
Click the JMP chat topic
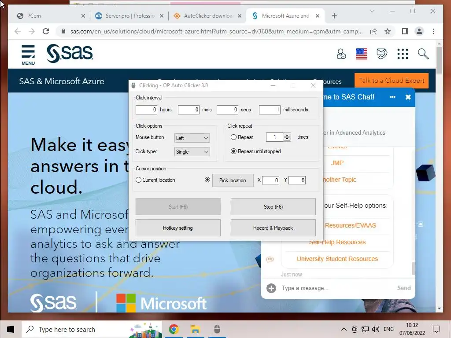coord(337,163)
